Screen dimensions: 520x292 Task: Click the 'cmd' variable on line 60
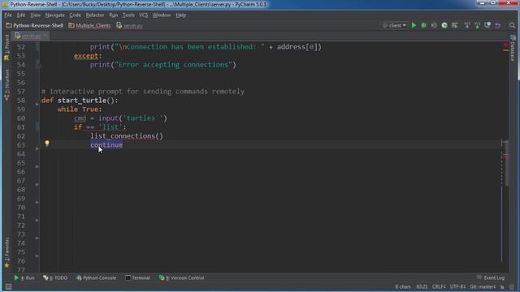[x=80, y=118]
